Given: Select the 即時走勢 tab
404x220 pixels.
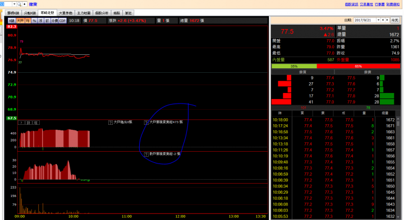Looking at the screenshot, I should coord(47,12).
